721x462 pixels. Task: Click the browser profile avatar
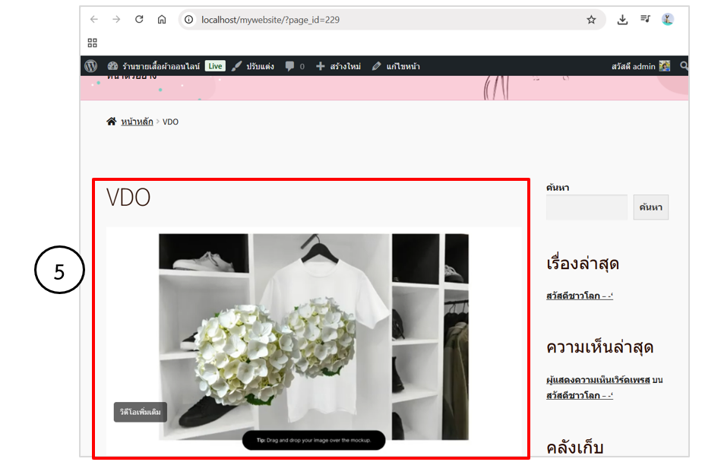(x=668, y=20)
